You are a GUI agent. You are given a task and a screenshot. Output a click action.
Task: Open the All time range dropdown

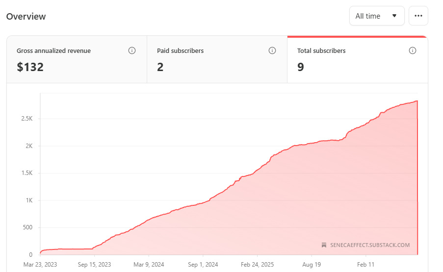377,16
